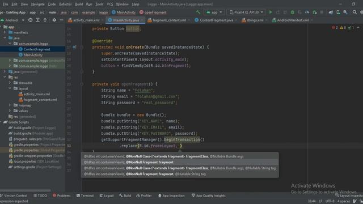Collapse the com.example.leggo package

coord(10,44)
